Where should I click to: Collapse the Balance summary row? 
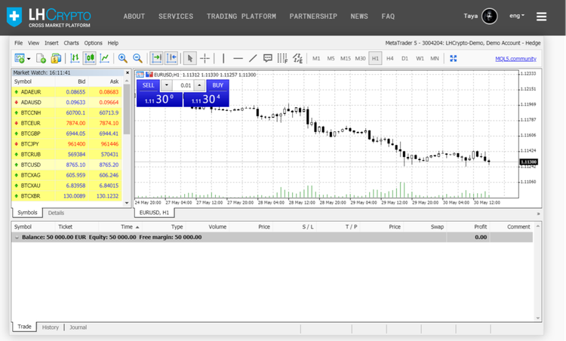pos(17,237)
